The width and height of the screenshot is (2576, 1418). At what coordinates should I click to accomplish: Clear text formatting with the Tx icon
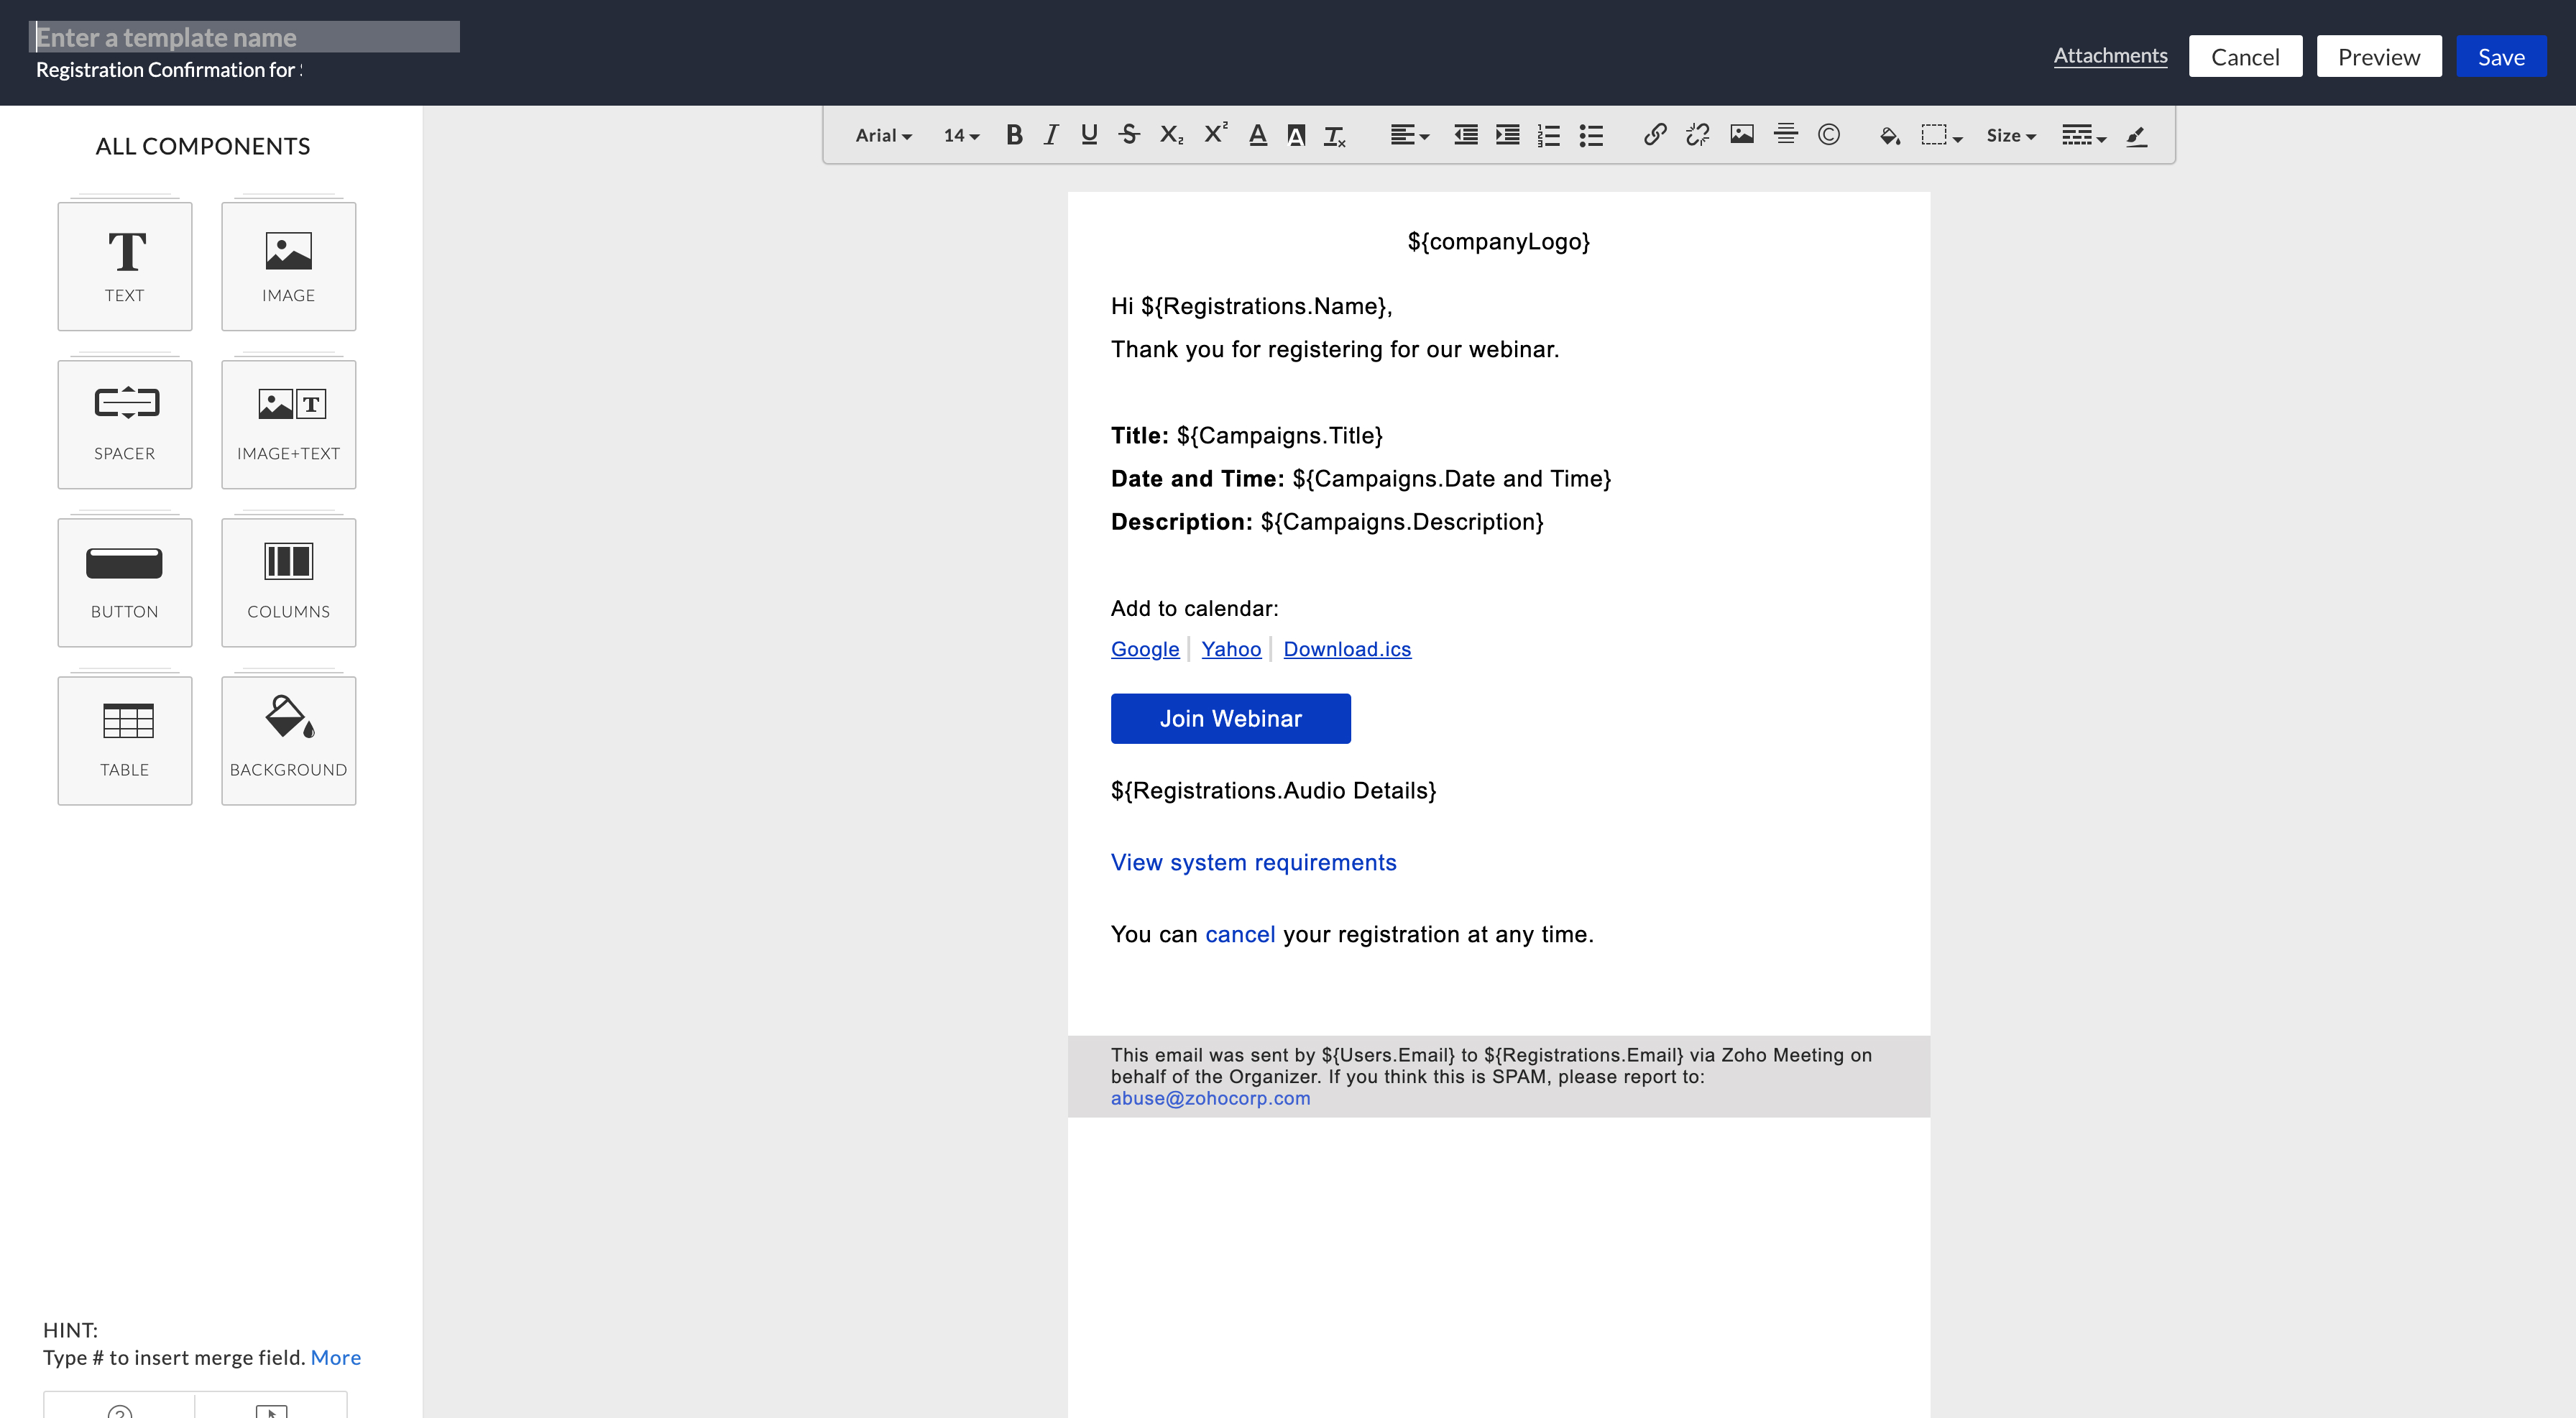pyautogui.click(x=1334, y=135)
